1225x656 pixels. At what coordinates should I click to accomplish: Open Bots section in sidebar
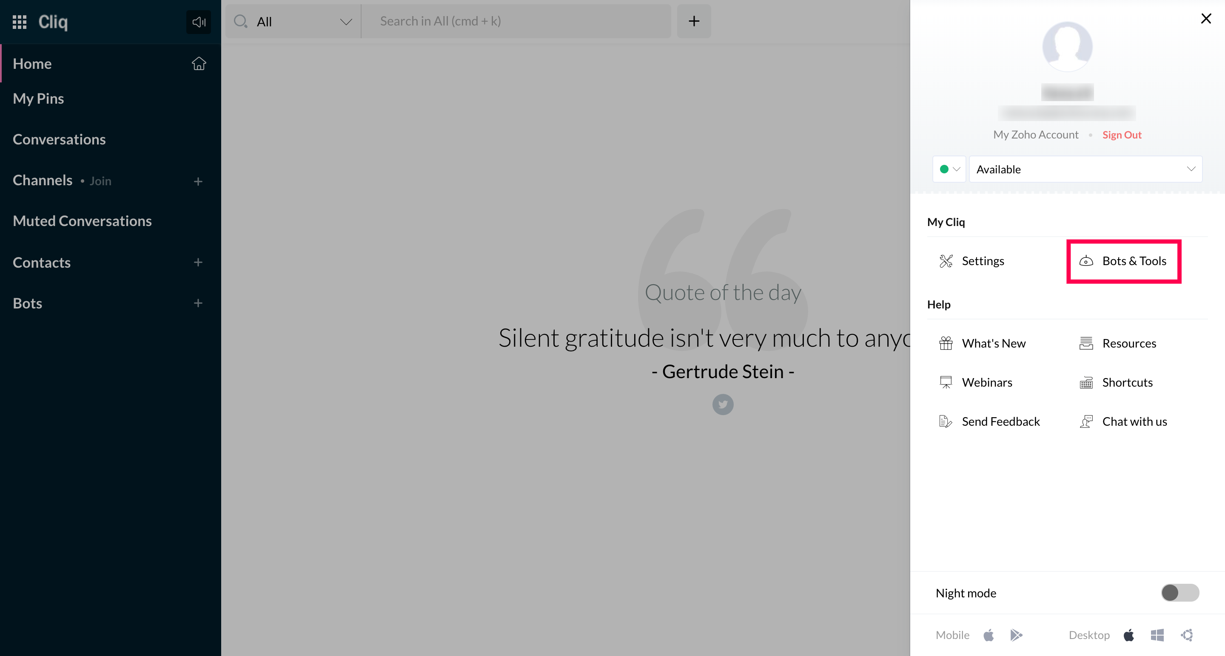click(x=27, y=303)
